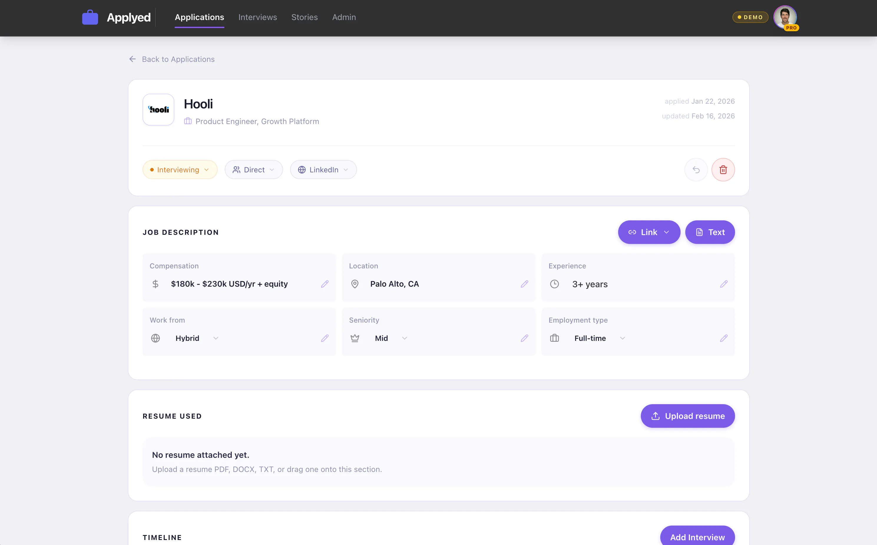Click the globe Work from icon
Image resolution: width=877 pixels, height=545 pixels.
click(x=155, y=338)
